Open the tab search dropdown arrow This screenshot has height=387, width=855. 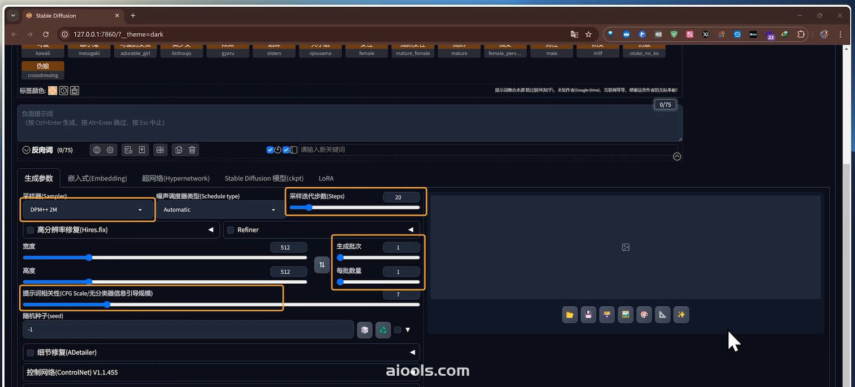[13, 15]
